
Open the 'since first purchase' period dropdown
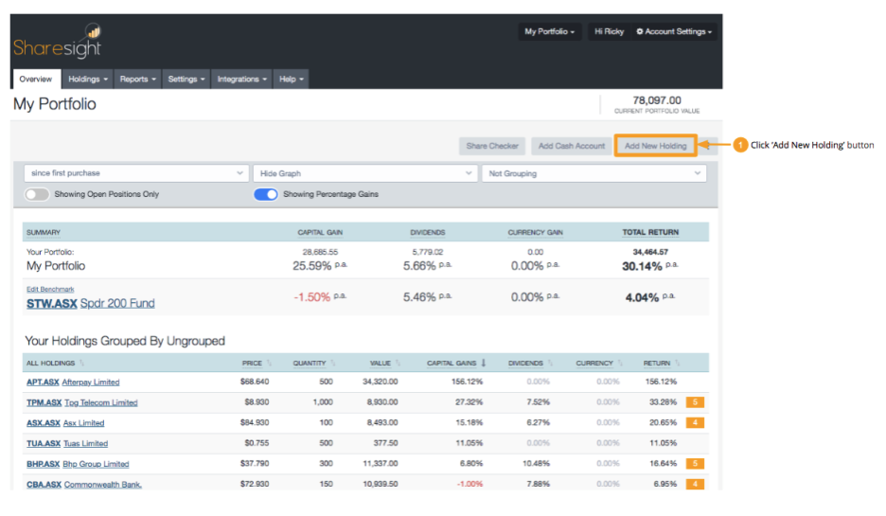[x=135, y=173]
